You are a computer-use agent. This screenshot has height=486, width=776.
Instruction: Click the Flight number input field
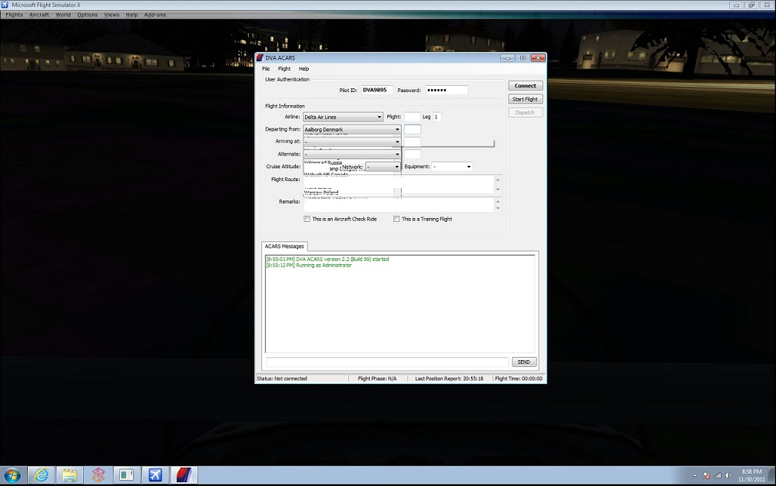point(412,117)
